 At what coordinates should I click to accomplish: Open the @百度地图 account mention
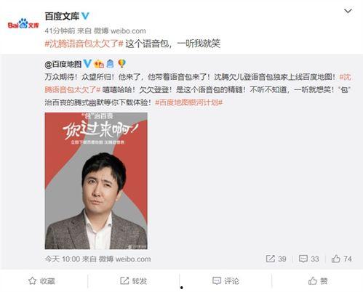(x=63, y=64)
